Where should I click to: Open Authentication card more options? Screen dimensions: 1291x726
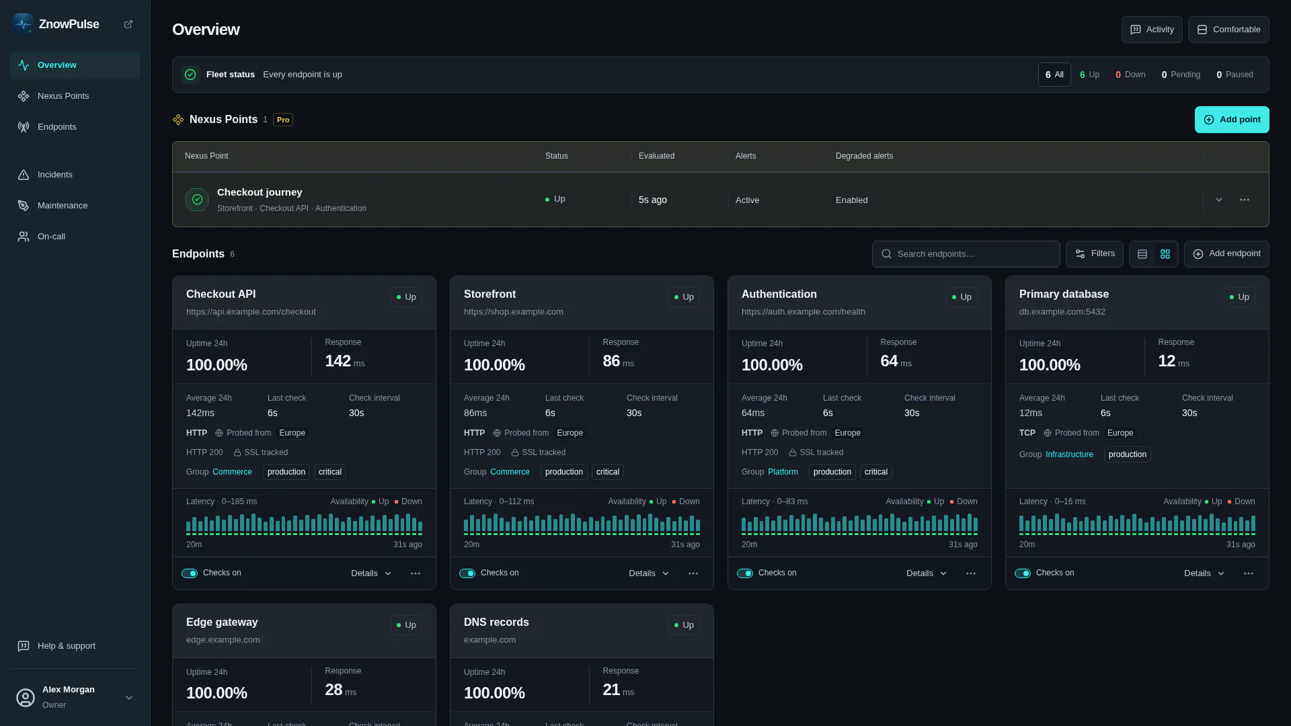pos(971,573)
